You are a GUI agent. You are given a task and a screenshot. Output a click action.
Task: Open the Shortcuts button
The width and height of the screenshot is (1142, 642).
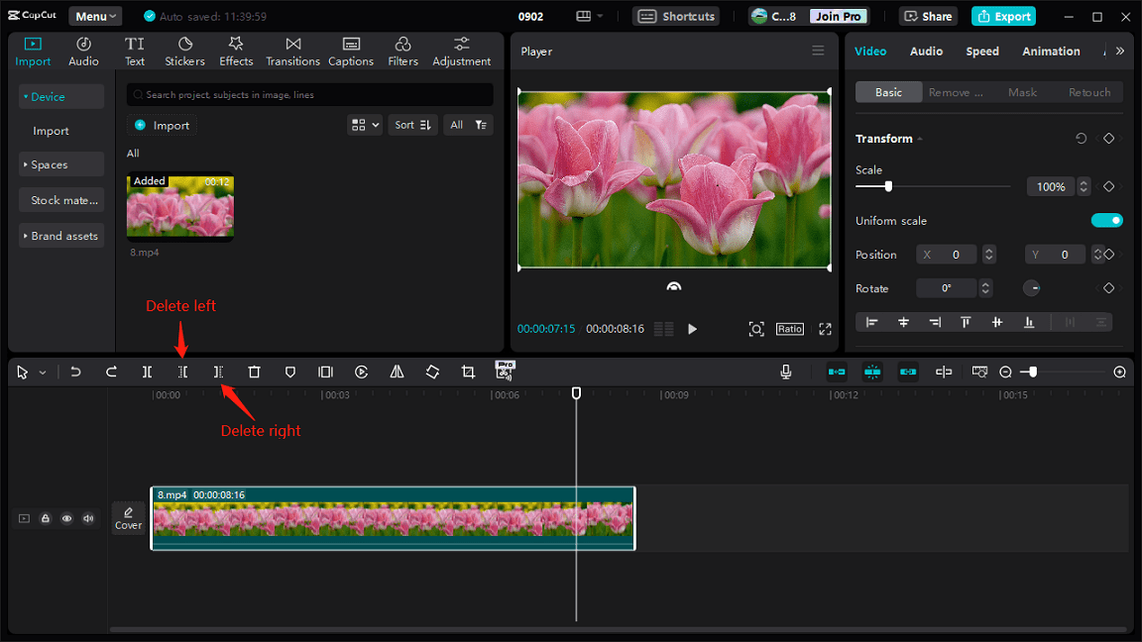tap(676, 16)
